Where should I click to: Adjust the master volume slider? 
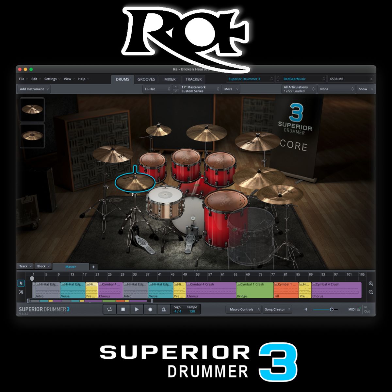[x=331, y=309]
